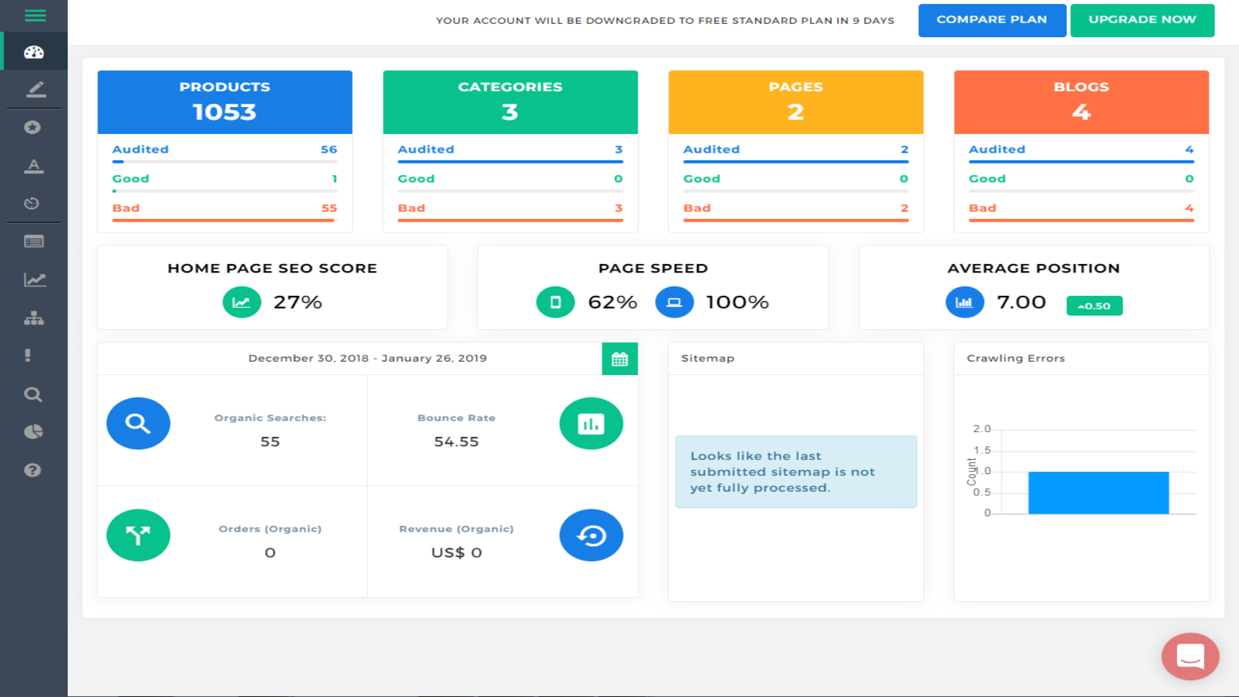This screenshot has height=697, width=1239.
Task: Open the chat support bubble
Action: click(1190, 657)
